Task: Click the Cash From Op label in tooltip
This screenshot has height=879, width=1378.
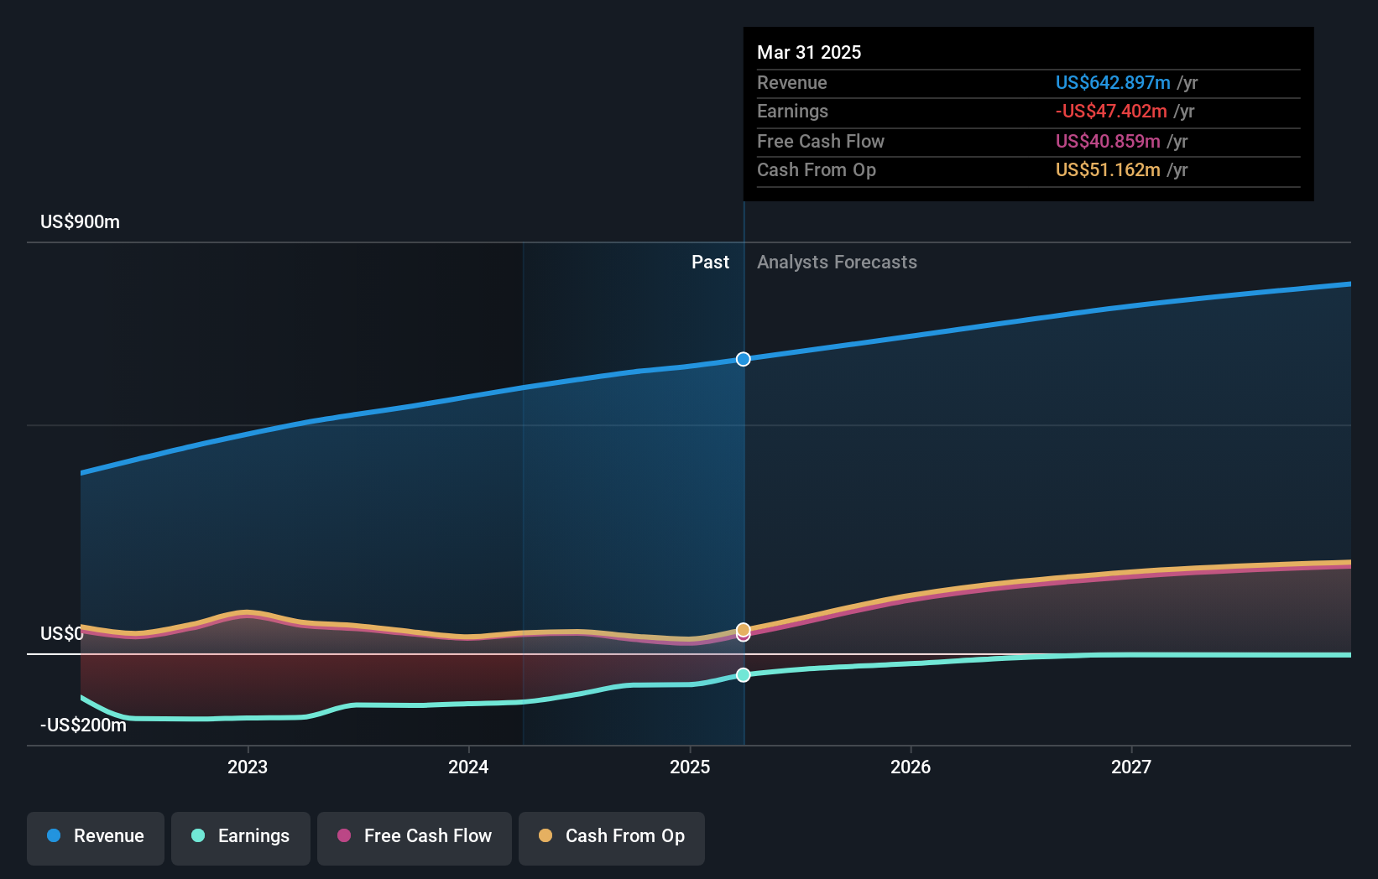Action: pyautogui.click(x=817, y=169)
